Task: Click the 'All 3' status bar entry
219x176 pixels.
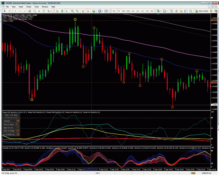Action: 98,173
